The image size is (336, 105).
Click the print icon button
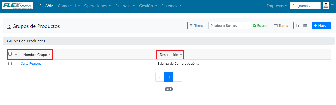coord(297,26)
